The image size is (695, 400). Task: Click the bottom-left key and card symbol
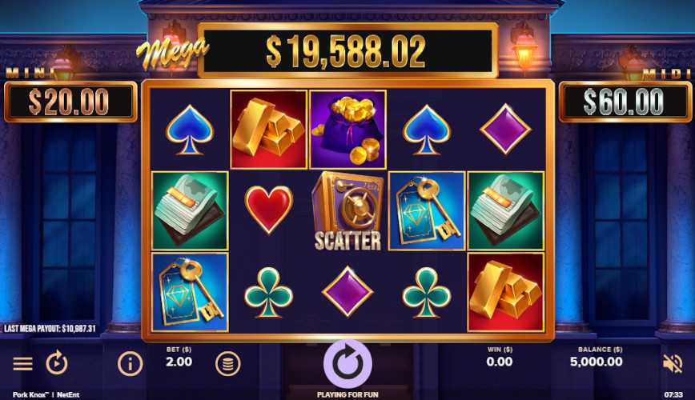click(x=190, y=292)
